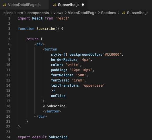The width and height of the screenshot is (152, 140).
Task: Click the closing </button> tag
Action: click(x=52, y=111)
